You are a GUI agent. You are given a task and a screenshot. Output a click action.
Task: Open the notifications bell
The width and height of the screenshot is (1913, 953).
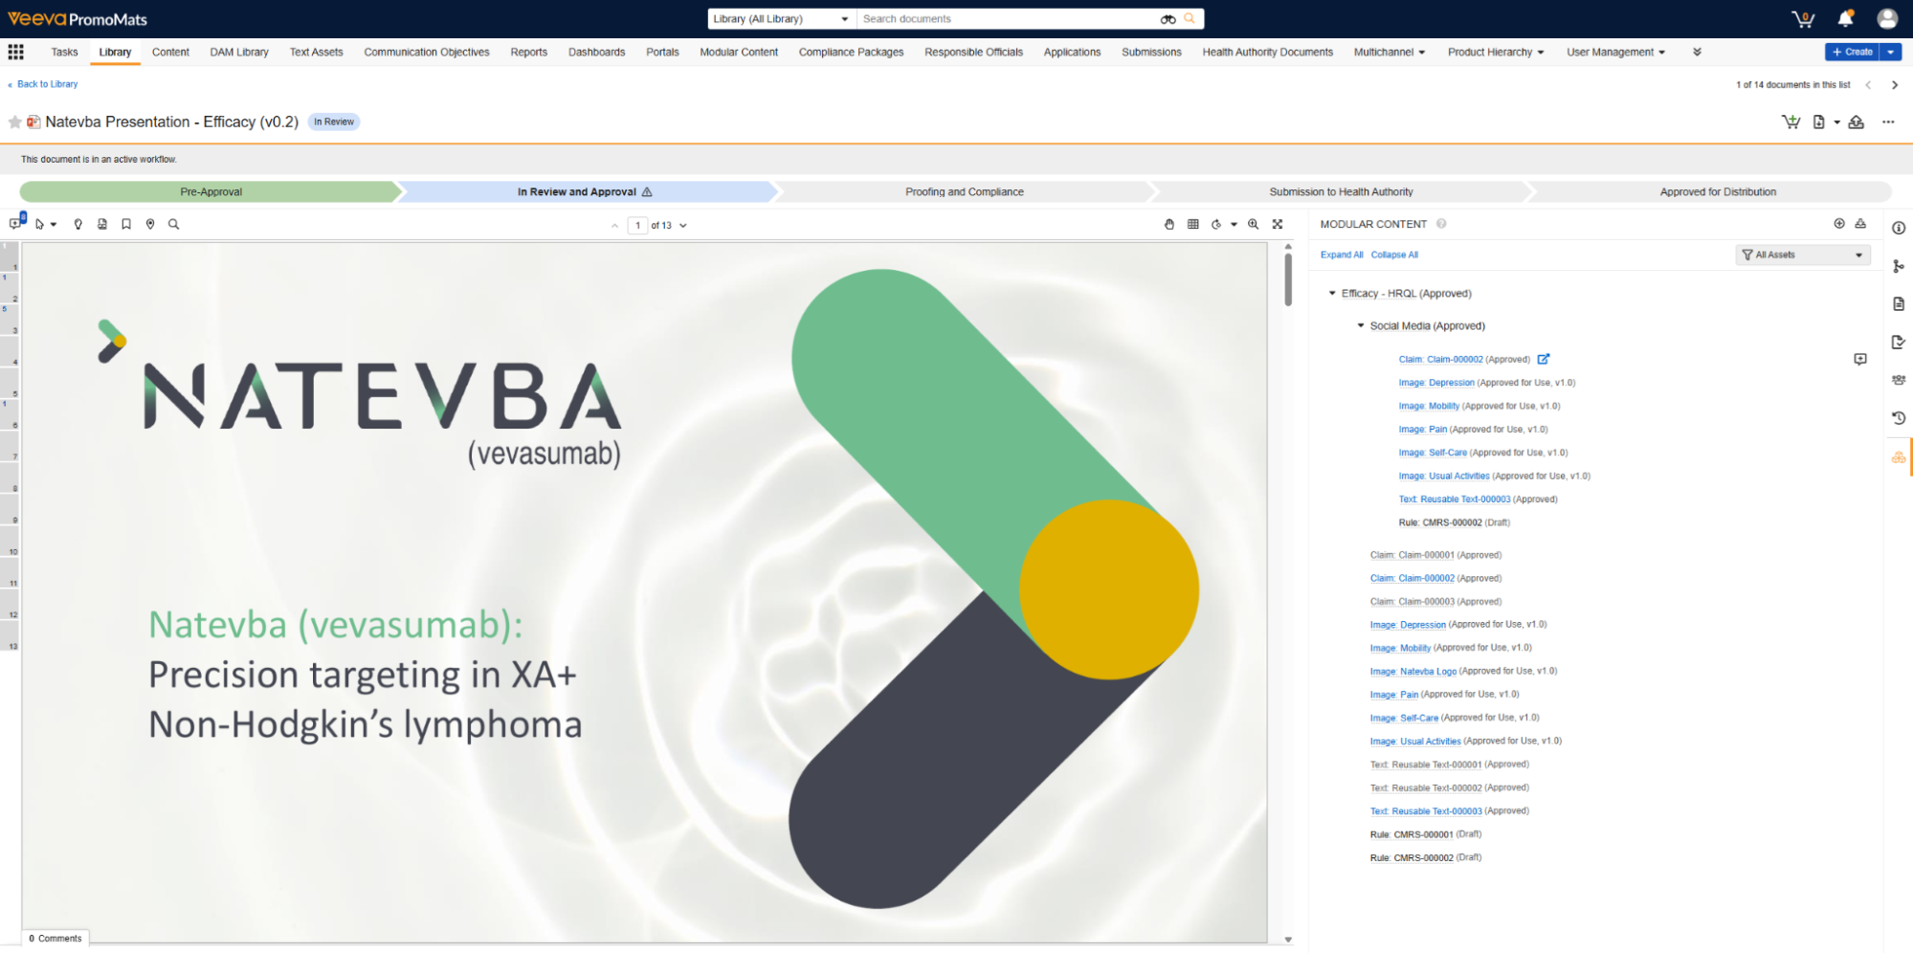[x=1845, y=19]
